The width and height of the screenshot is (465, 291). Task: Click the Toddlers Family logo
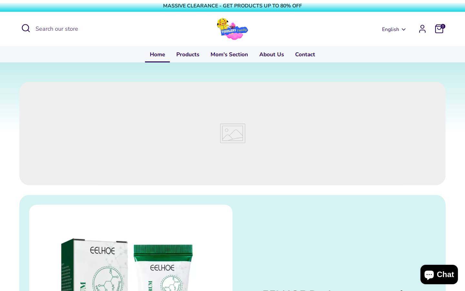coord(232,29)
